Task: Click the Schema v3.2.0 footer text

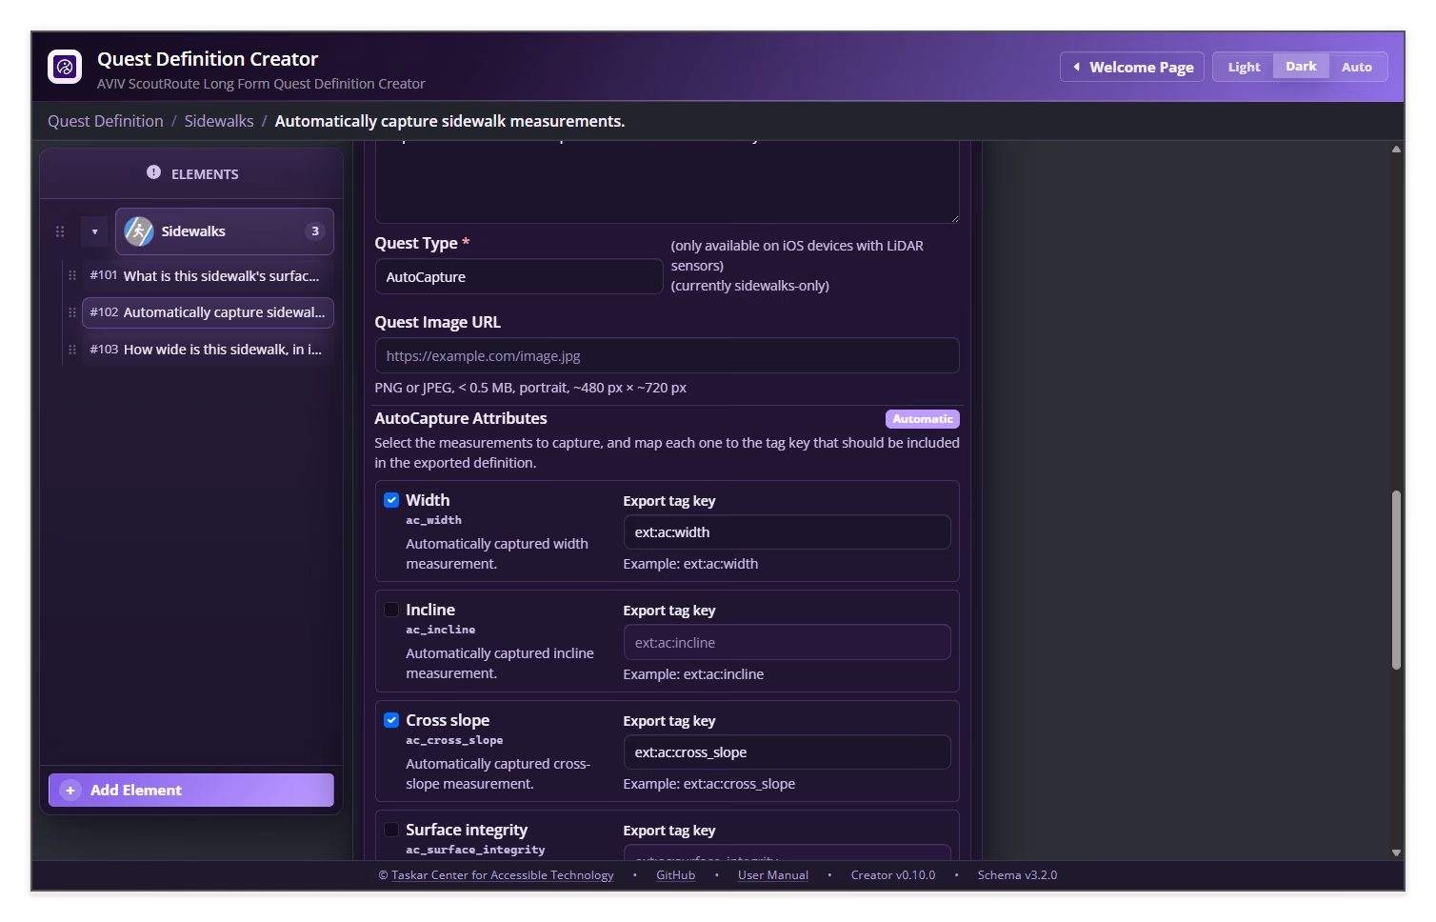Action: tap(1017, 875)
